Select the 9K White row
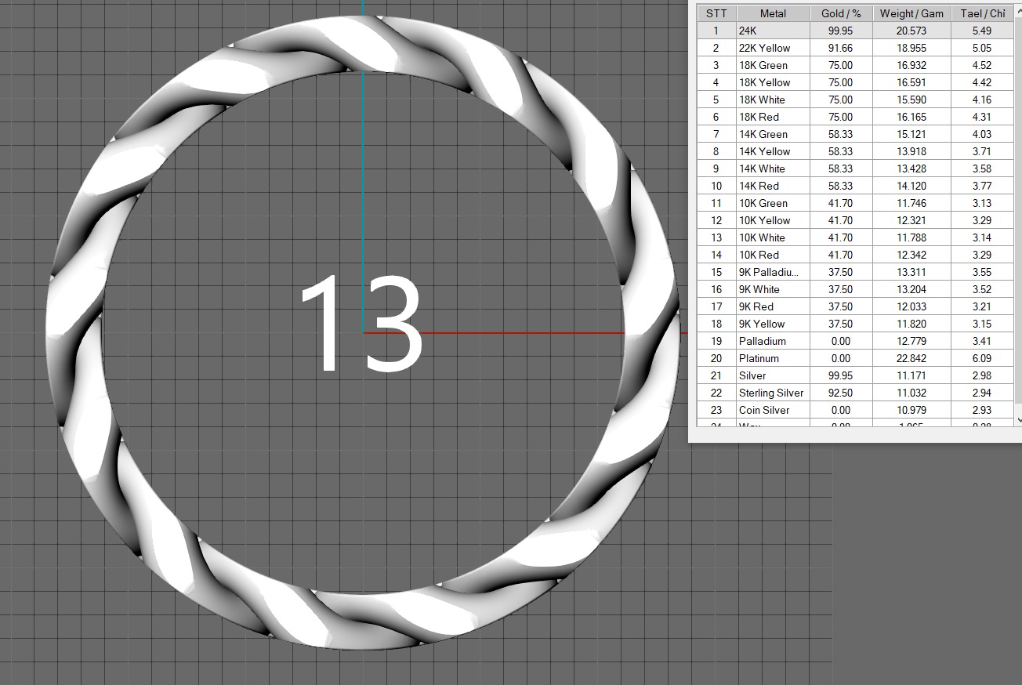 tap(856, 289)
